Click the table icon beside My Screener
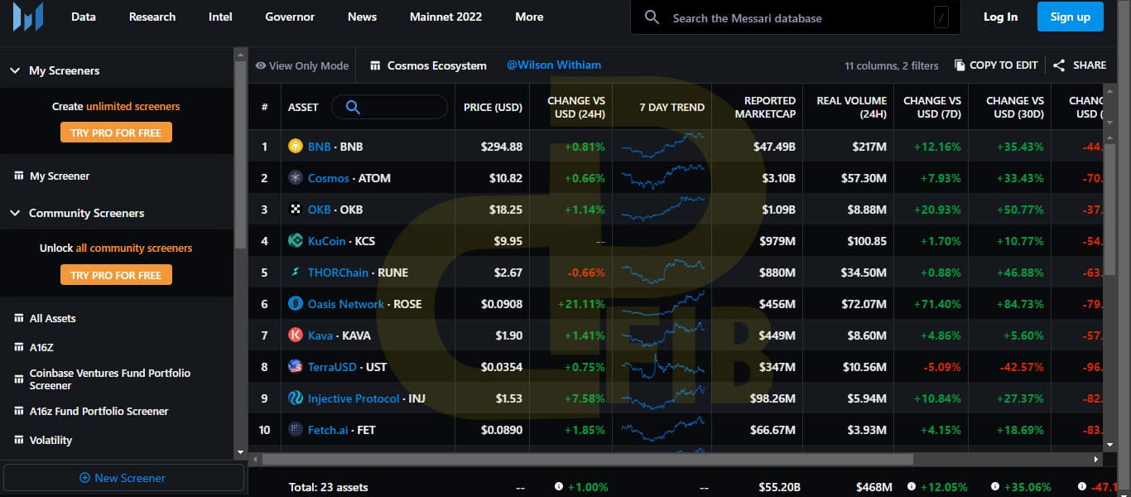1131x497 pixels. 18,176
